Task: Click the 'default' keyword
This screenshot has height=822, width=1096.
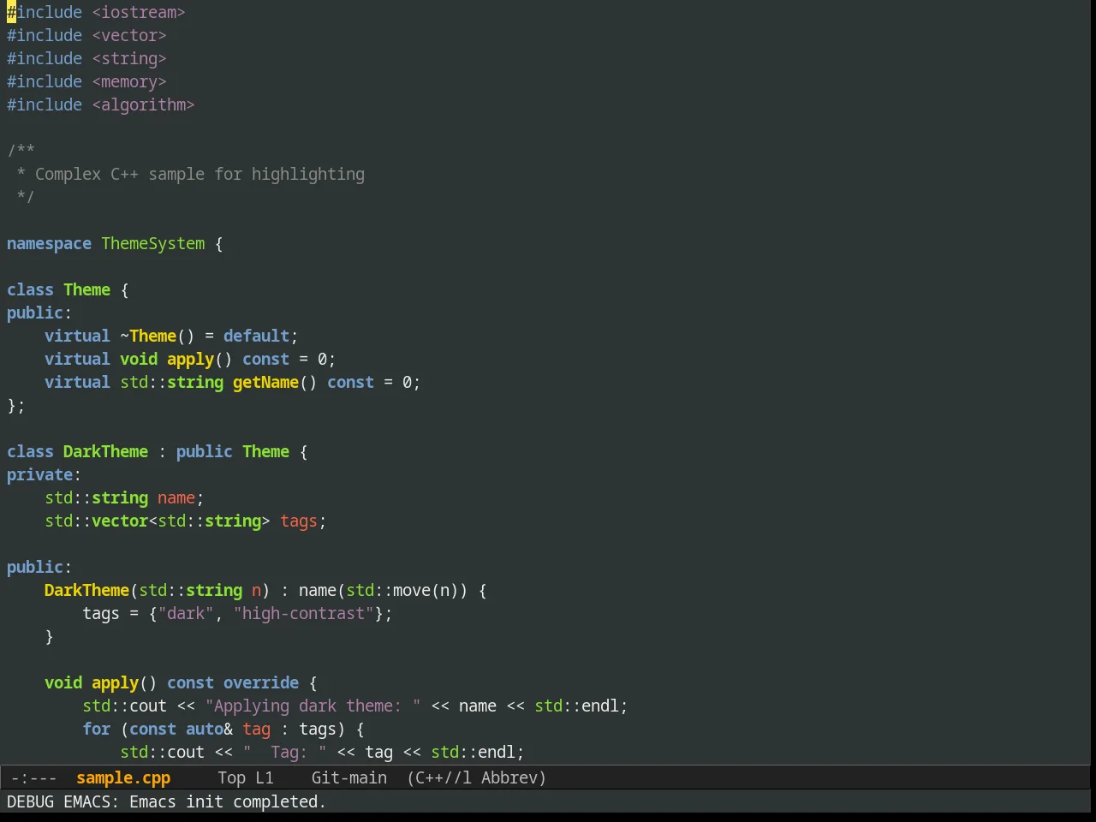Action: (256, 336)
